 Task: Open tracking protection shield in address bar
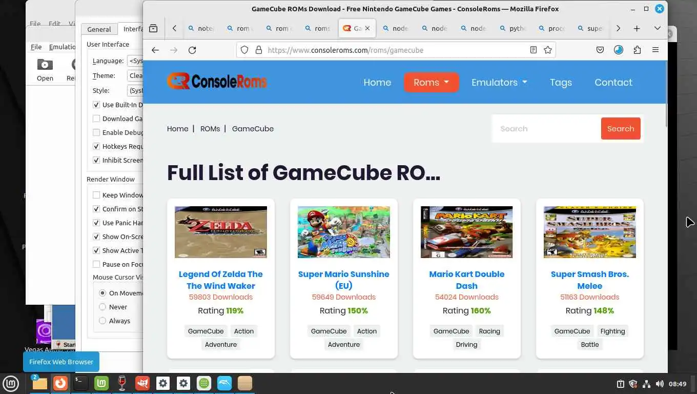[x=244, y=50]
